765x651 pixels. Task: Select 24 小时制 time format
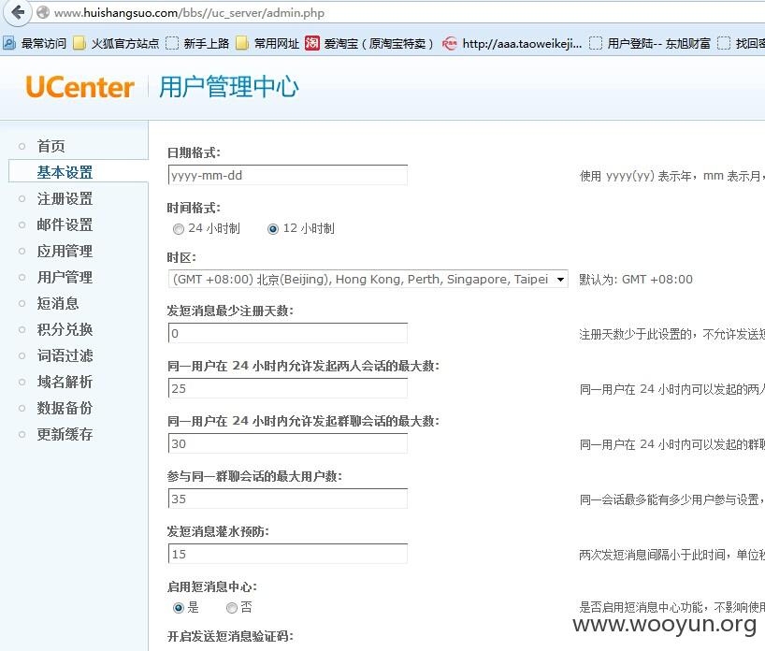[179, 229]
